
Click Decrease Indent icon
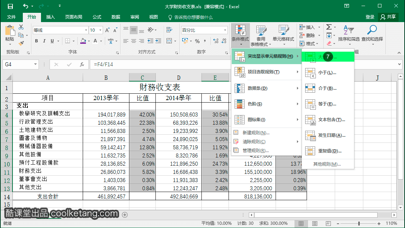[150, 41]
